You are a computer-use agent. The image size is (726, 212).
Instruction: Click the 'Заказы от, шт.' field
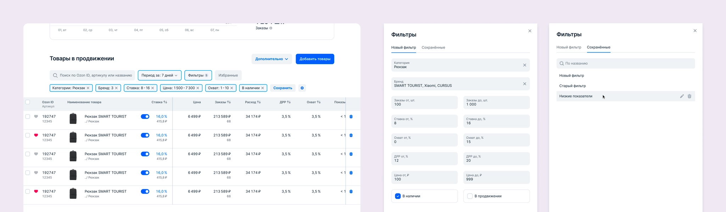424,102
